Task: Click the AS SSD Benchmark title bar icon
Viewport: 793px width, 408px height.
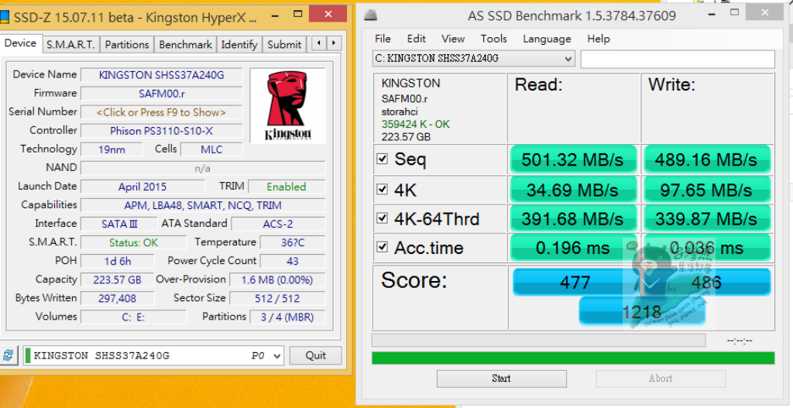Action: point(371,15)
